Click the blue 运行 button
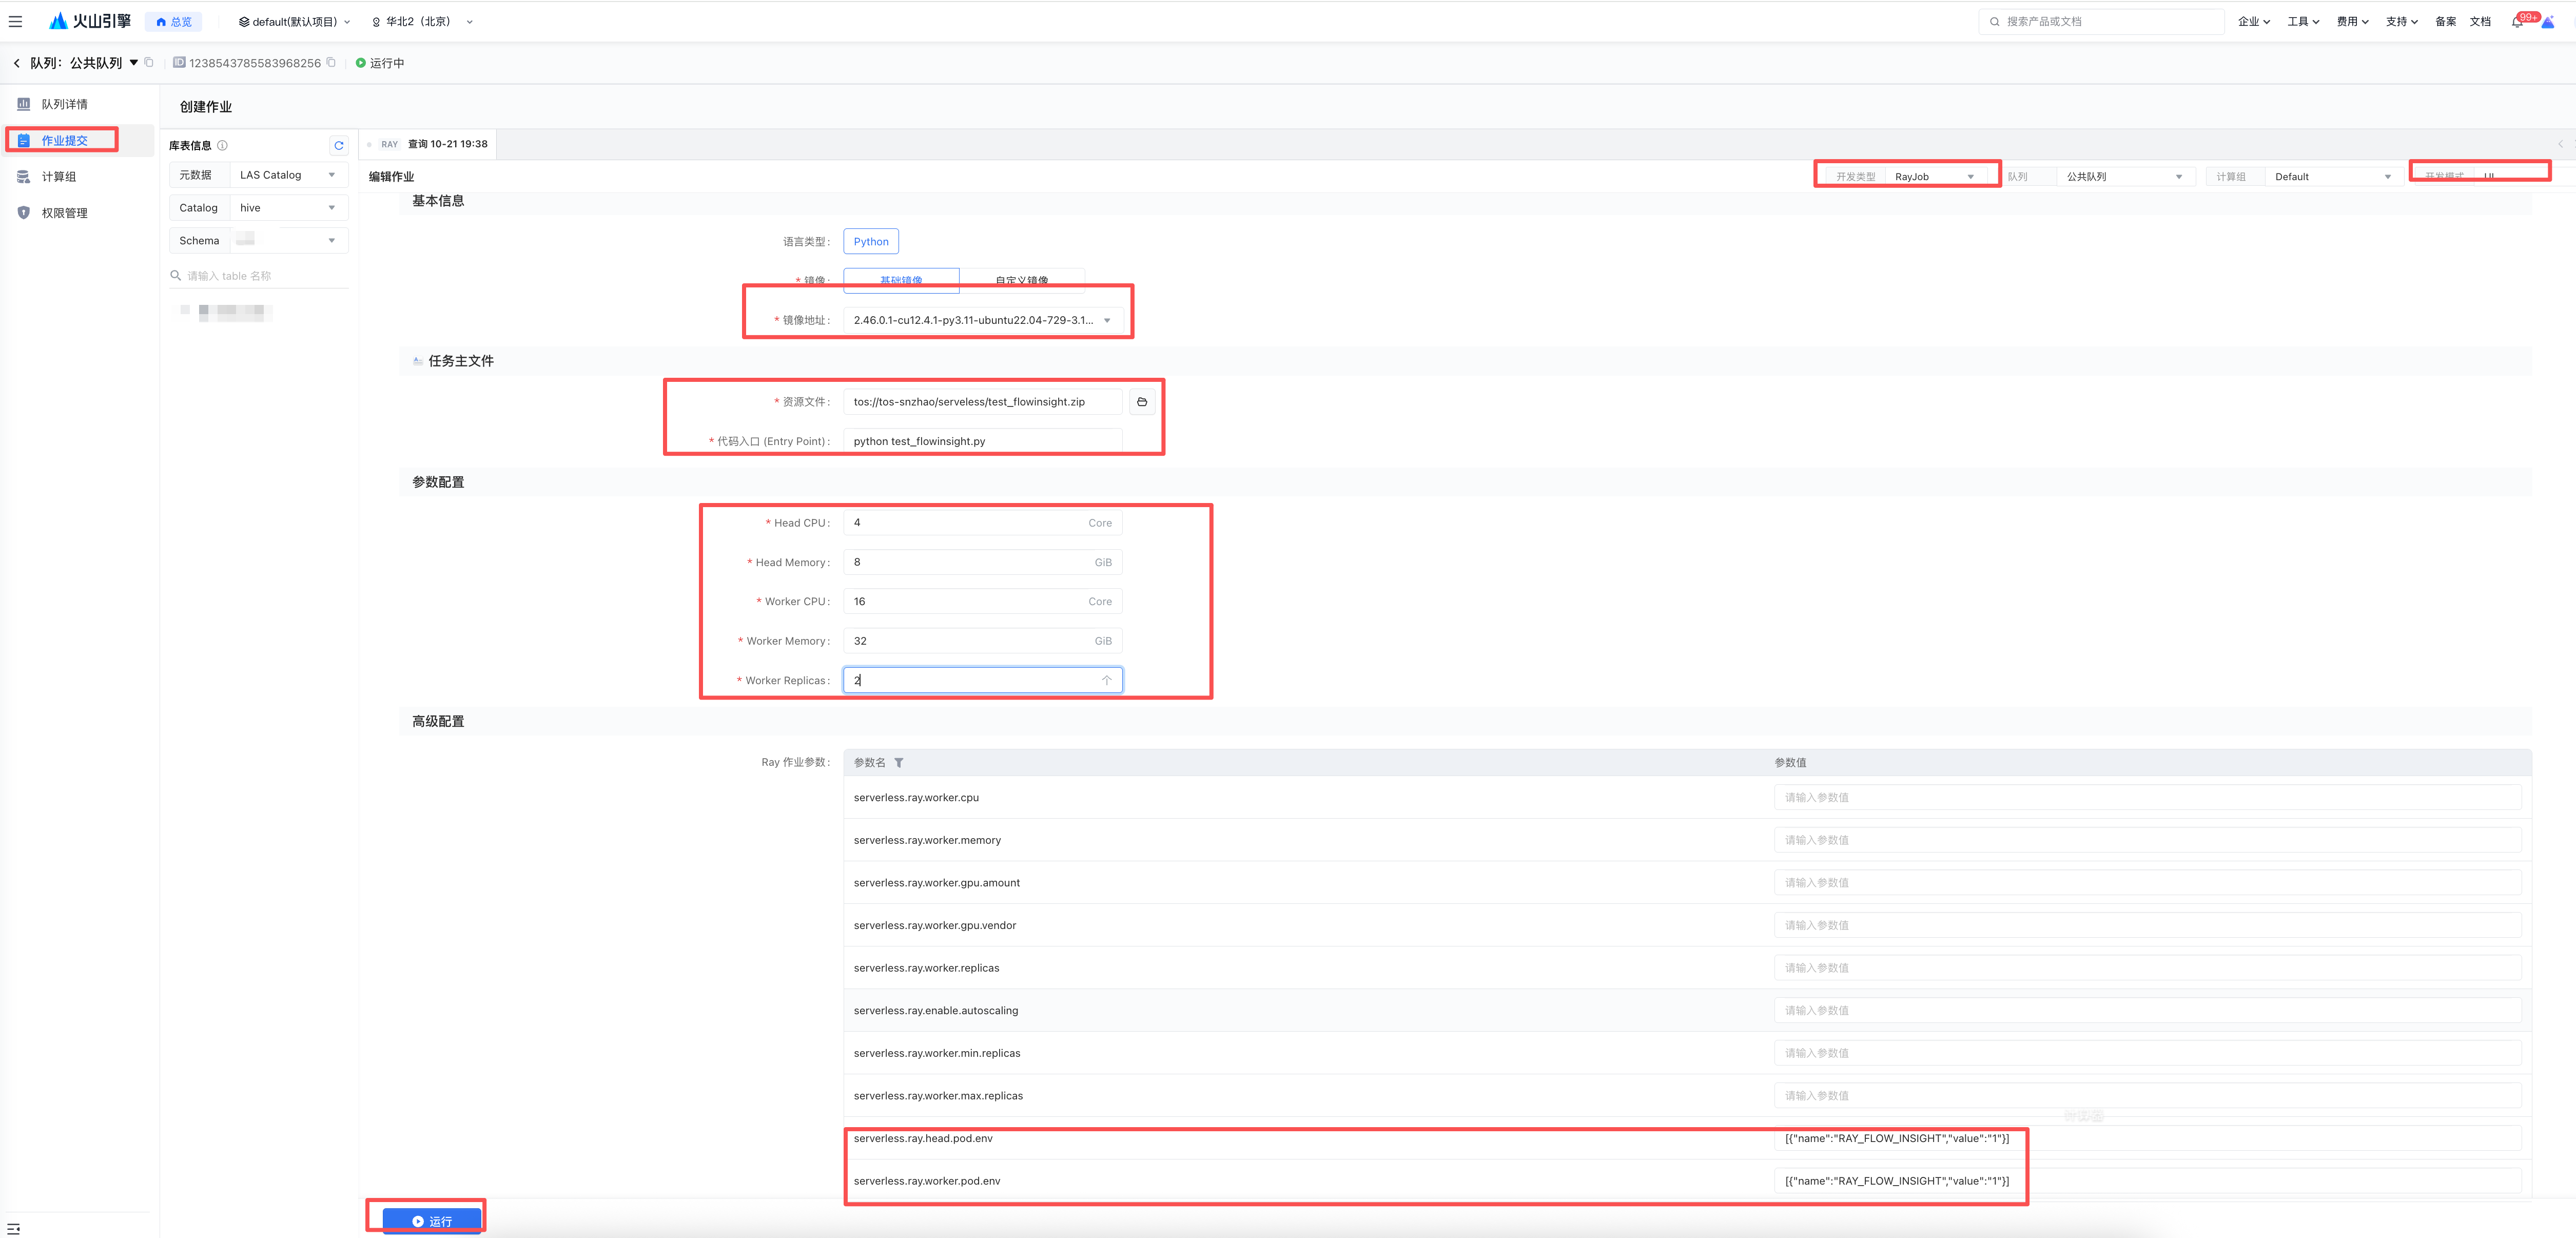The height and width of the screenshot is (1238, 2576). [432, 1221]
